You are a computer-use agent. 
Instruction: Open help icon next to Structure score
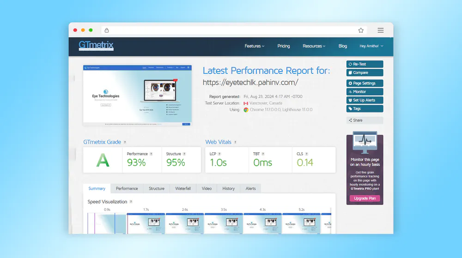(x=184, y=154)
